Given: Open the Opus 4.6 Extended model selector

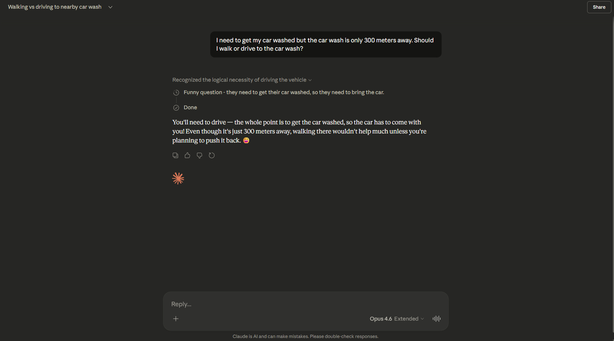Looking at the screenshot, I should [397, 319].
